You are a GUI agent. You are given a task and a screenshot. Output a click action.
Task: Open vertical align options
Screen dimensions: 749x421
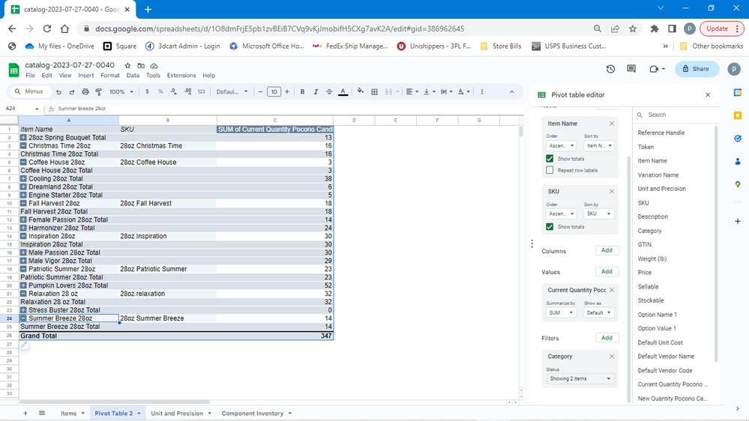click(429, 91)
